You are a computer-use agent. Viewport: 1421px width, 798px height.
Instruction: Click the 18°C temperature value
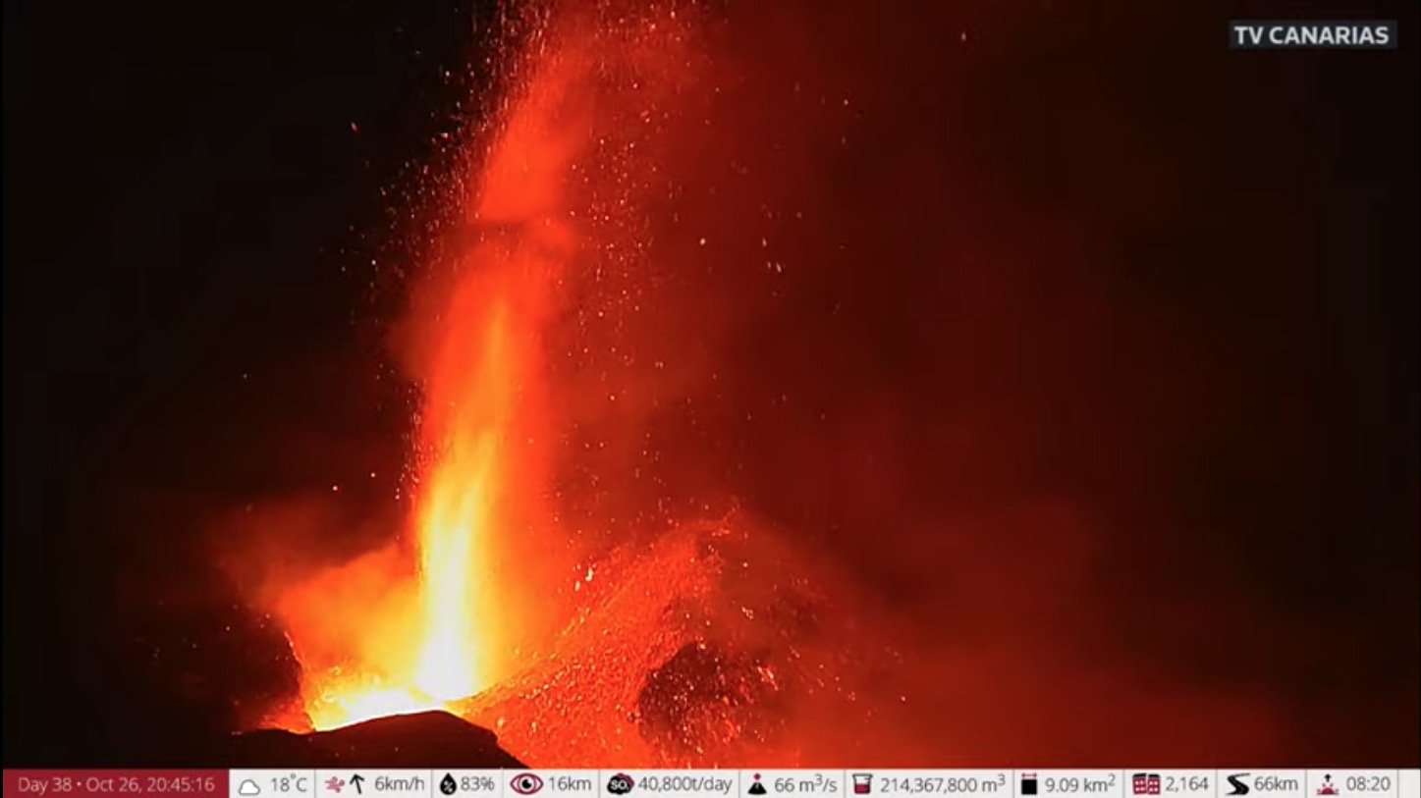289,784
